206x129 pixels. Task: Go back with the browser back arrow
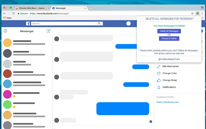4,13
